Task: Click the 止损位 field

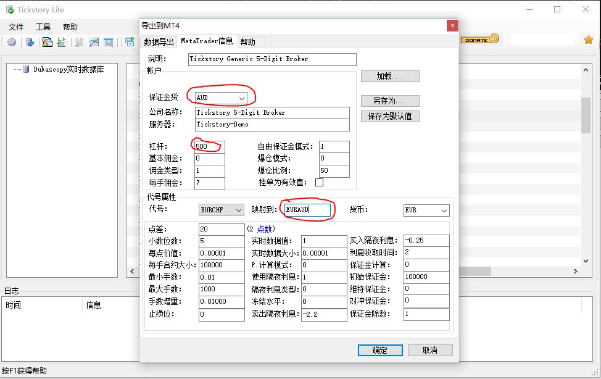Action: click(222, 315)
